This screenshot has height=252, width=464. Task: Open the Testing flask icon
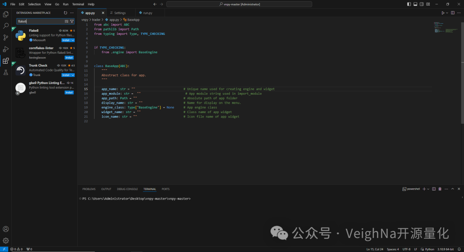[6, 72]
